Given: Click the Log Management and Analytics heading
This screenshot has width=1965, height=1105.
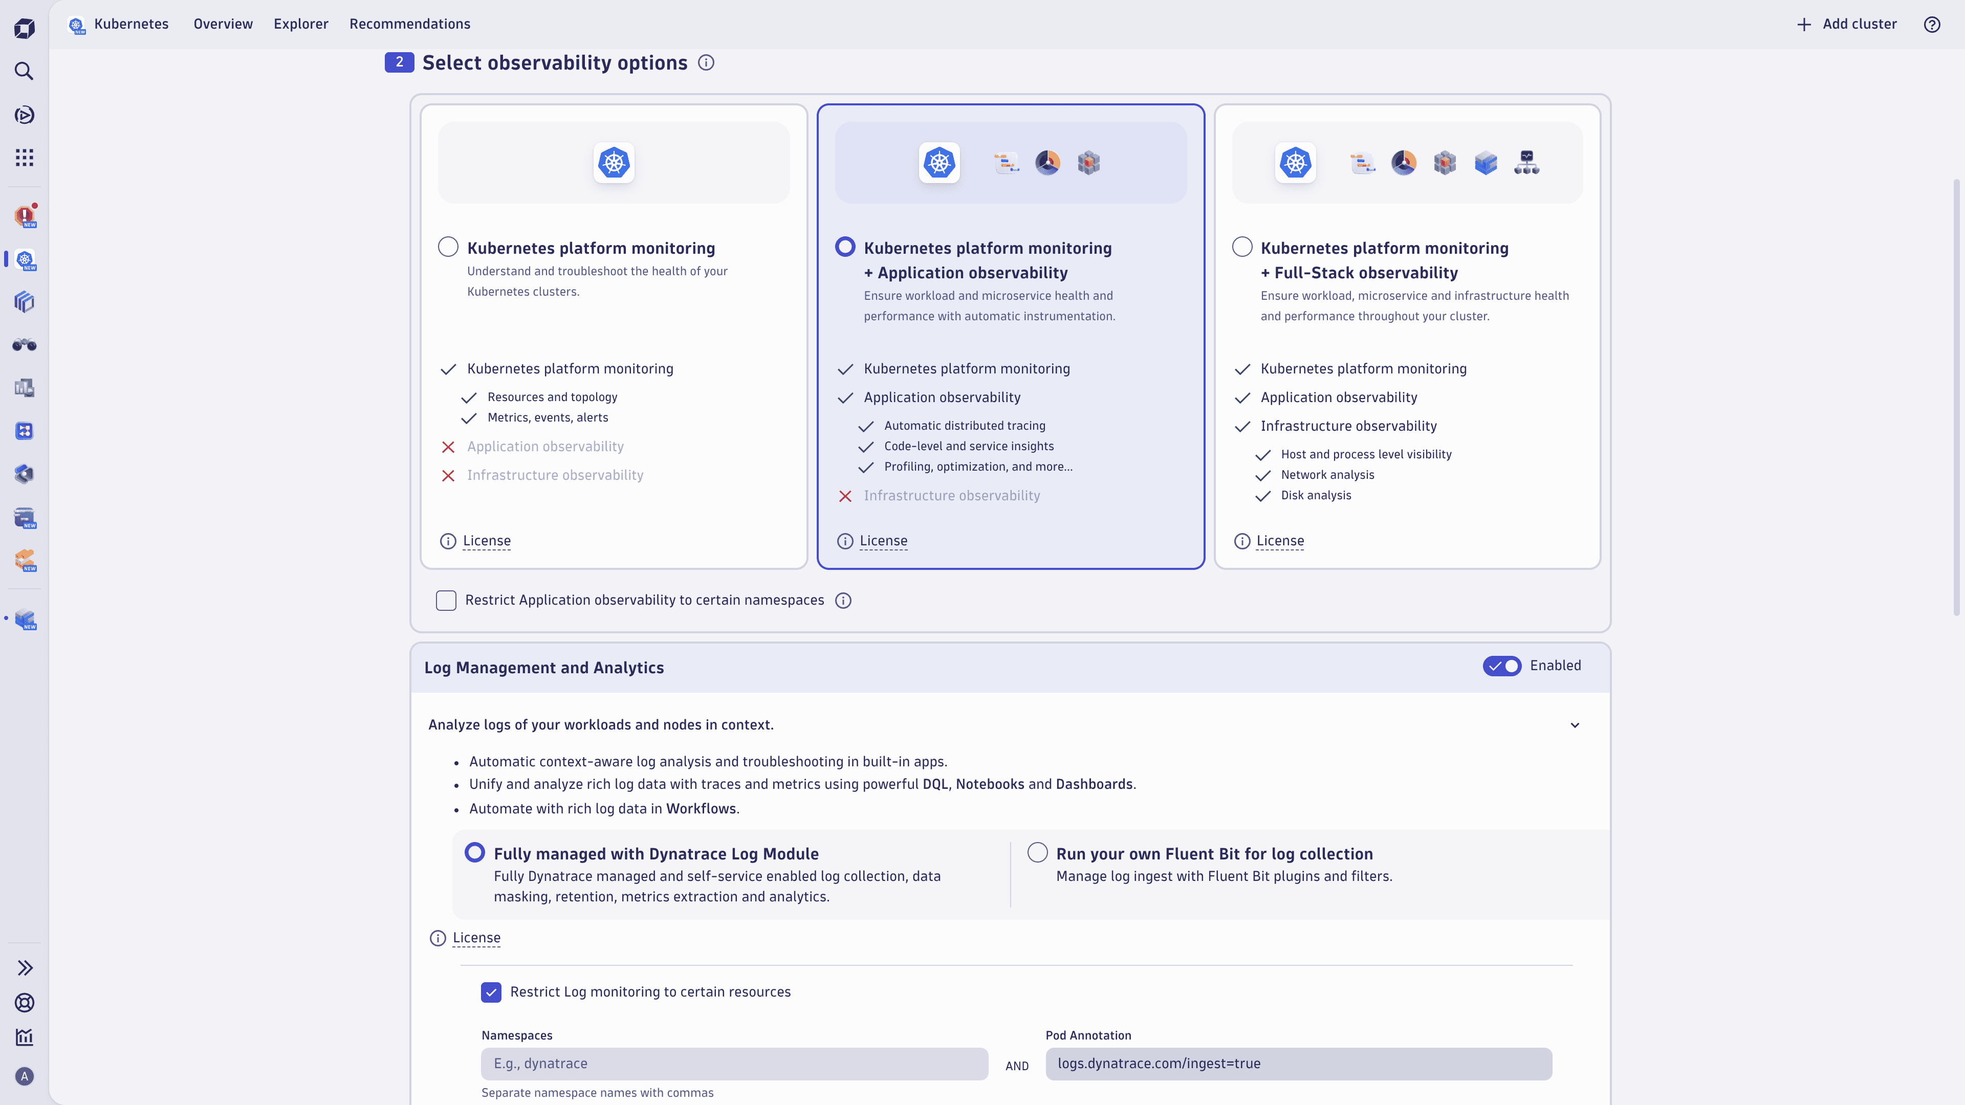Looking at the screenshot, I should coord(544,668).
